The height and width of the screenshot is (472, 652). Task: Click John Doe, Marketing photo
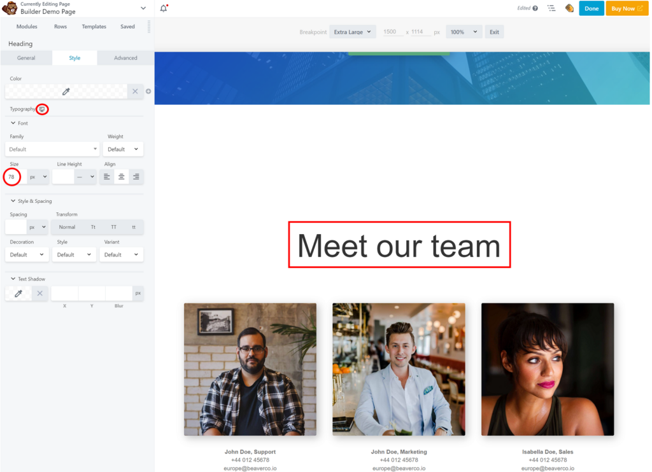tap(399, 370)
